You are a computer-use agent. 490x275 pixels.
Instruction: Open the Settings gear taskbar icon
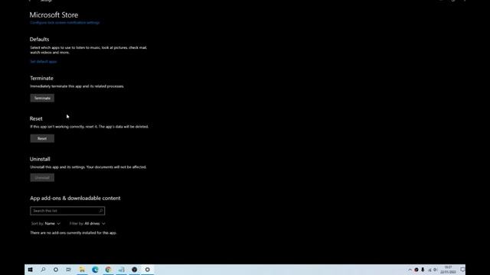coord(148,270)
